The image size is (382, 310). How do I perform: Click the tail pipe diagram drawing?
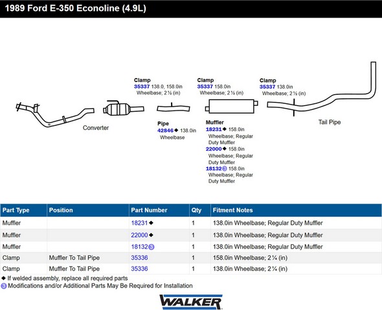(x=321, y=89)
